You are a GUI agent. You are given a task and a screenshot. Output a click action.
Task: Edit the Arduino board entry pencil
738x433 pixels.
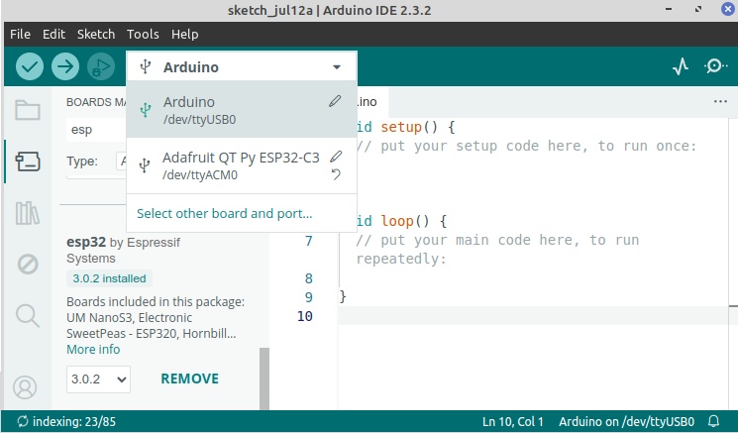(336, 101)
